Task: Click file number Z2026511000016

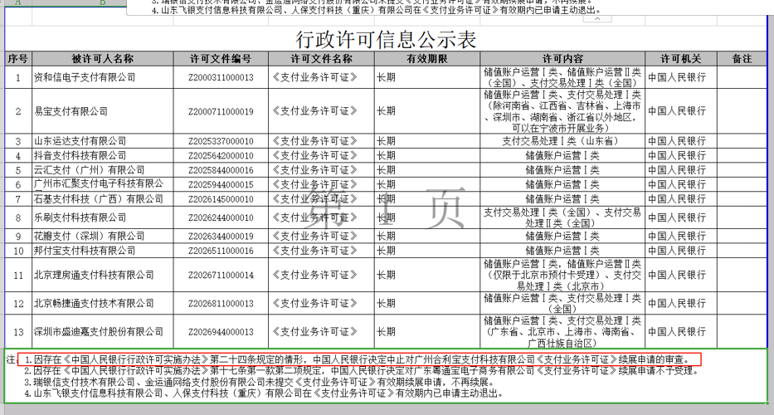Action: coord(221,251)
